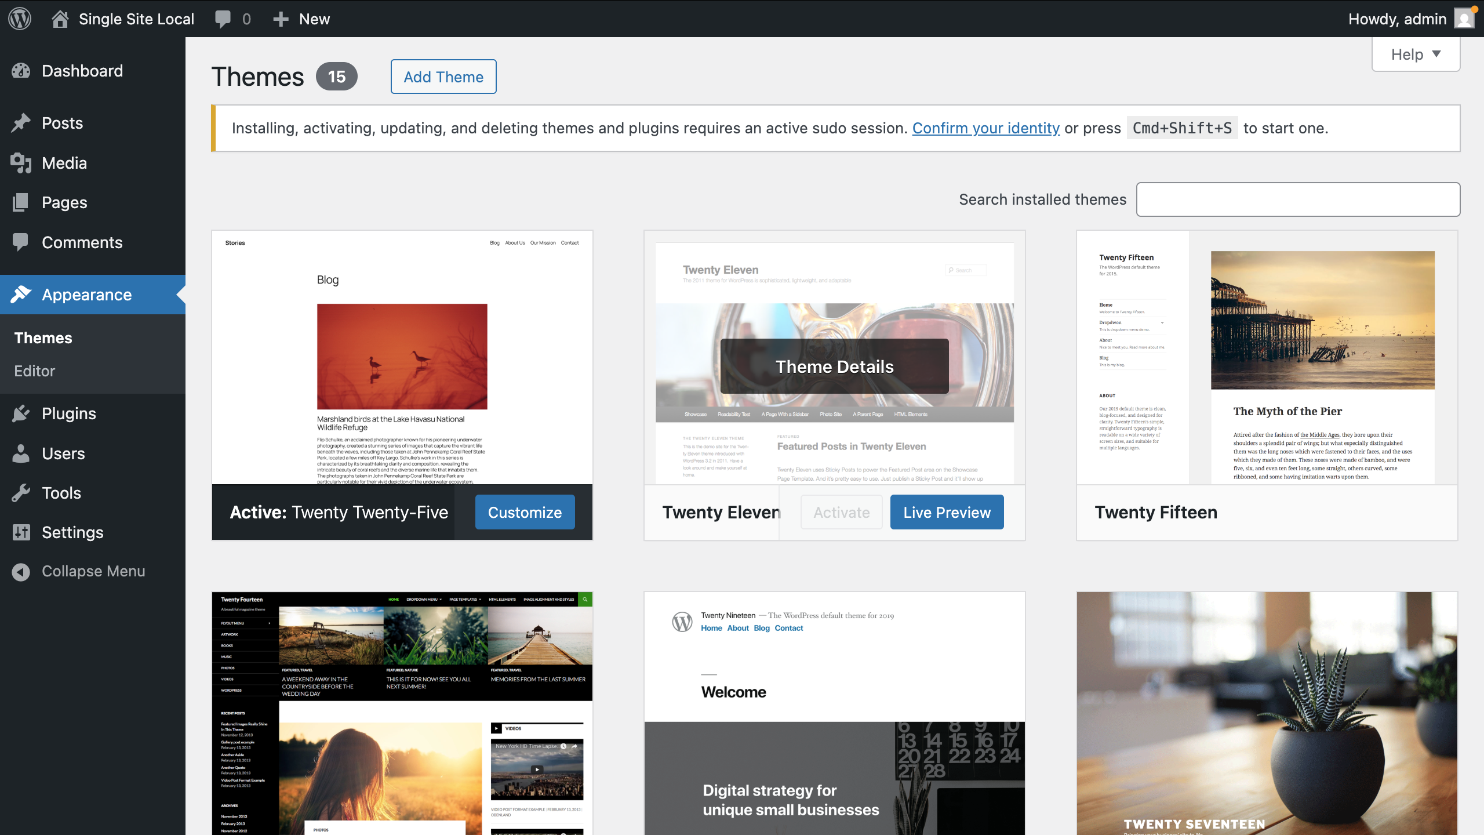The width and height of the screenshot is (1484, 835).
Task: Click the admin avatar icon
Action: coord(1464,19)
